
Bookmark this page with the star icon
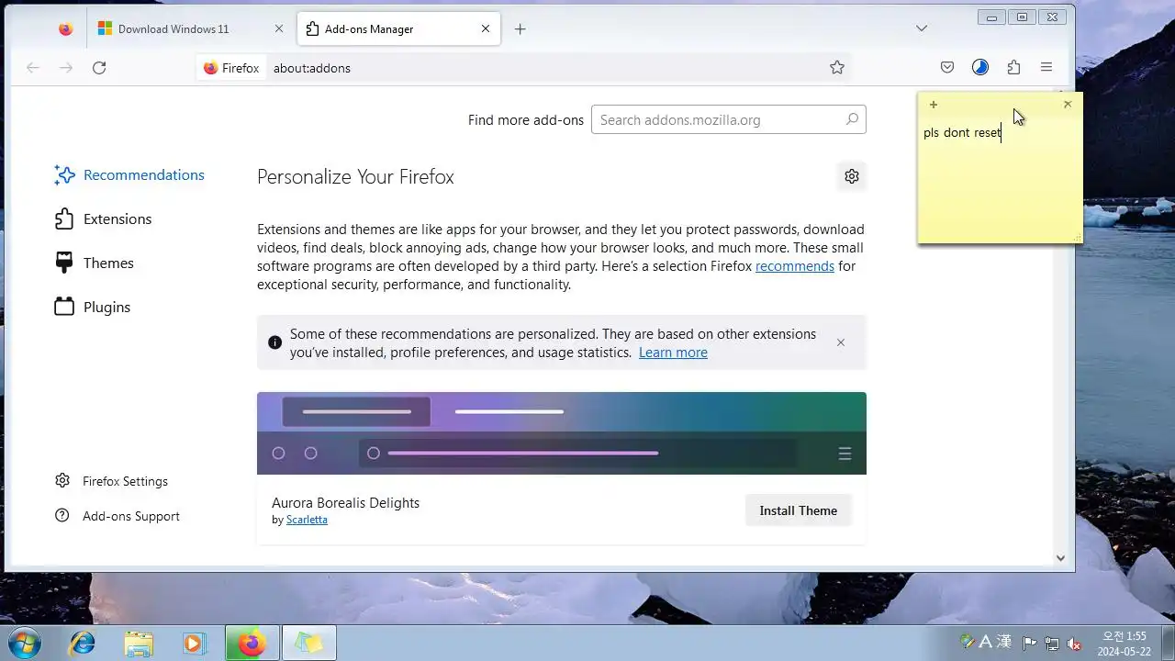(837, 67)
